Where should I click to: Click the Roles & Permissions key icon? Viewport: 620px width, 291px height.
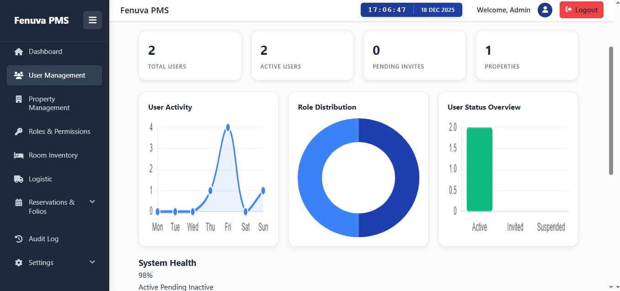click(x=18, y=131)
